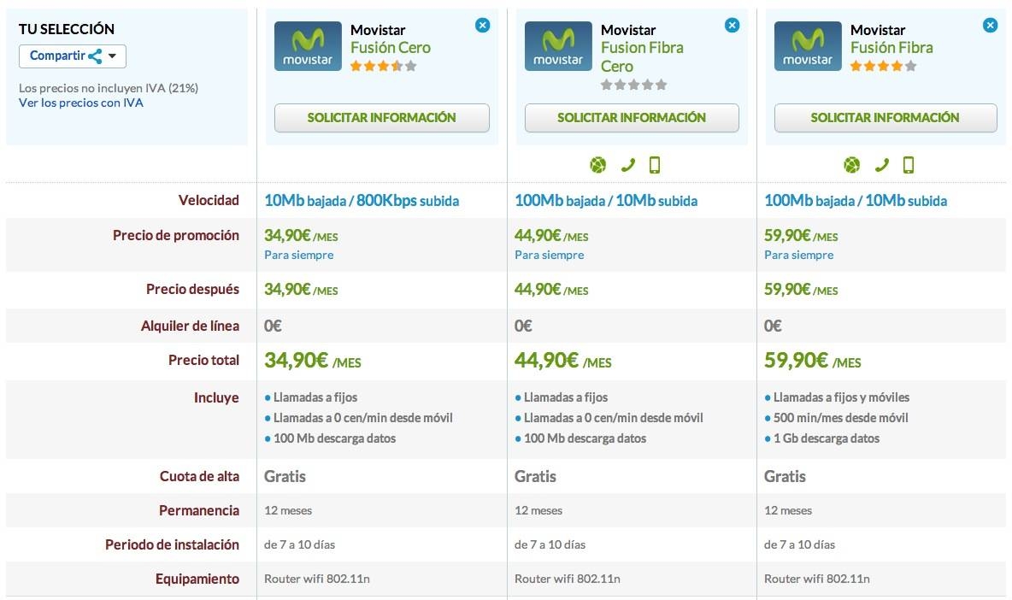Click 'Llamadas a fijos y móviles' item
Screen dimensions: 1012x600
coord(841,397)
